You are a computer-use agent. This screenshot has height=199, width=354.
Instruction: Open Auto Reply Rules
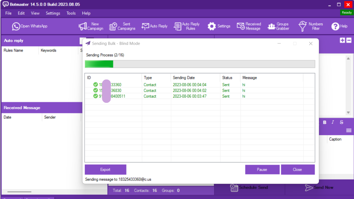(187, 26)
